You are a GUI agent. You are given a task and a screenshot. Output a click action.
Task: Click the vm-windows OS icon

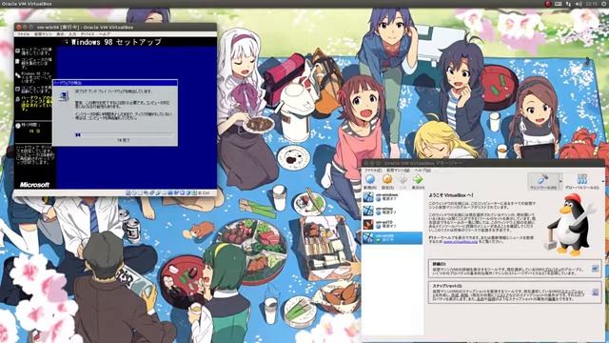tap(368, 197)
